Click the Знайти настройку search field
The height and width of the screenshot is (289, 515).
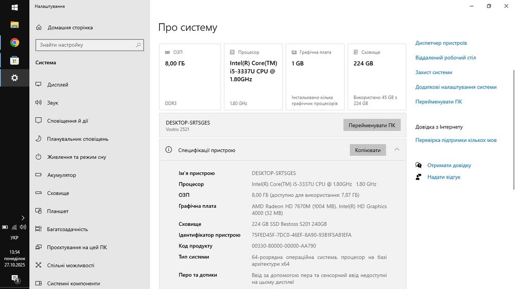coord(89,45)
